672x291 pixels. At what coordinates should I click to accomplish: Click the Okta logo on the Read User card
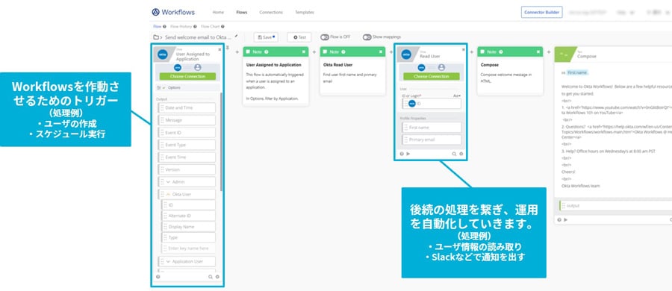coord(406,54)
